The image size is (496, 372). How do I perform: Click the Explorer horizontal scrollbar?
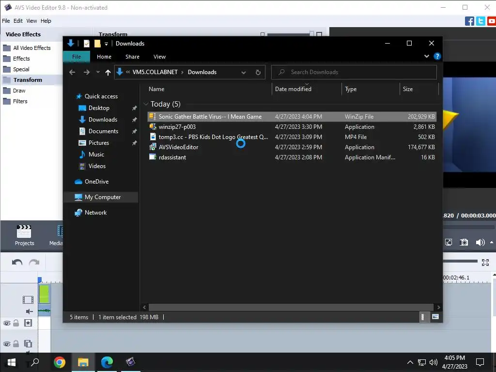coord(291,307)
